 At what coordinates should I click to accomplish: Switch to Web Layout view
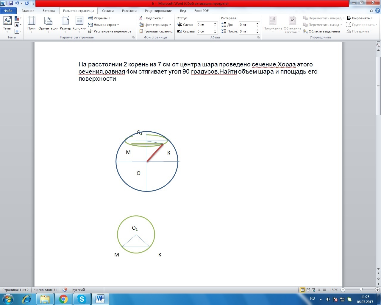tap(314, 290)
